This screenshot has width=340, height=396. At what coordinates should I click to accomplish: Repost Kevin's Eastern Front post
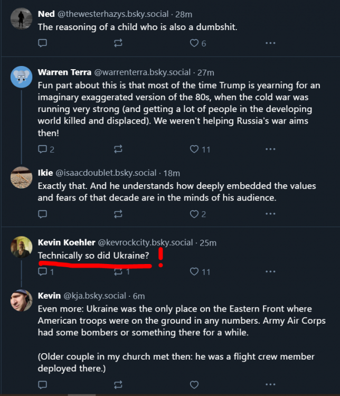118,384
